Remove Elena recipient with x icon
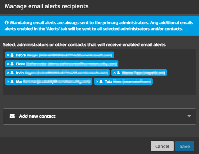Viewport: 199px width, 154px height. (8, 64)
